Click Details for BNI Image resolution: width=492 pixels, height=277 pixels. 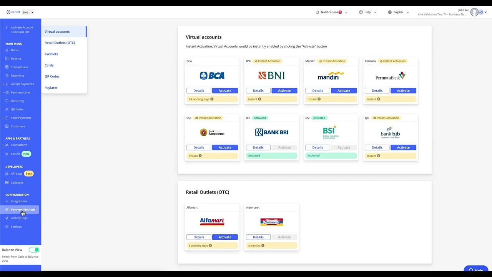[x=258, y=90]
